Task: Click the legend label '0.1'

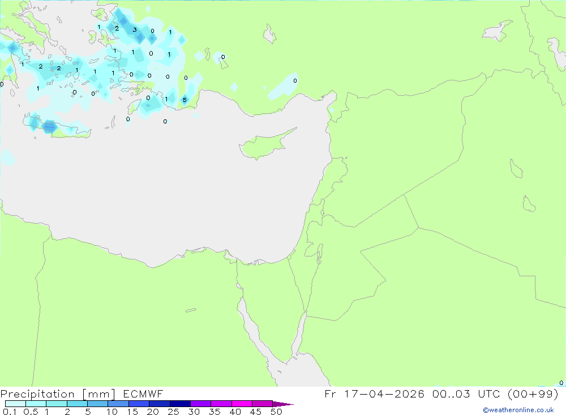Action: pos(10,412)
